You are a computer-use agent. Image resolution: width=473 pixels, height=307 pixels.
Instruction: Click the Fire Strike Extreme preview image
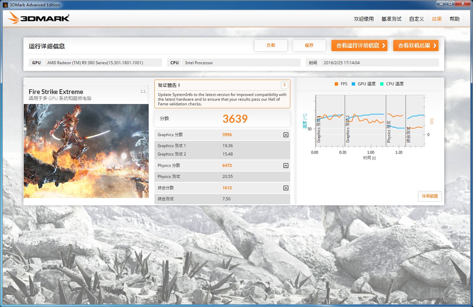(86, 151)
